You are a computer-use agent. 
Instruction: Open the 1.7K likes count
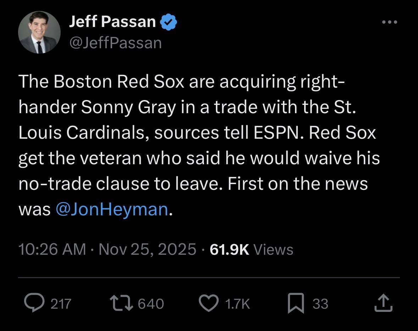point(238,303)
